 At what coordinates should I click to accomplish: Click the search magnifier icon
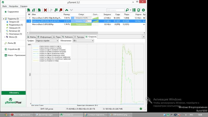127,10
